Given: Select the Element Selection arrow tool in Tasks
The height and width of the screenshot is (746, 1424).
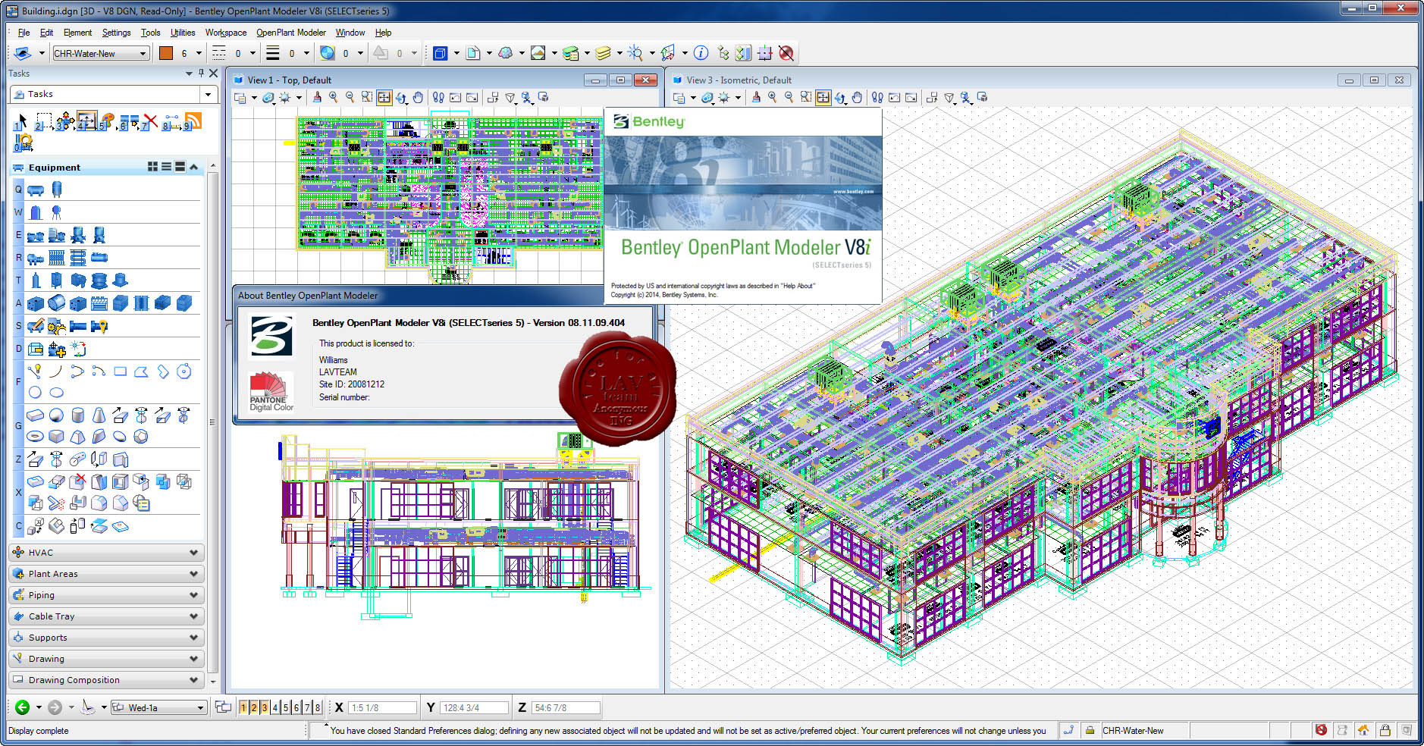Looking at the screenshot, I should click(21, 121).
